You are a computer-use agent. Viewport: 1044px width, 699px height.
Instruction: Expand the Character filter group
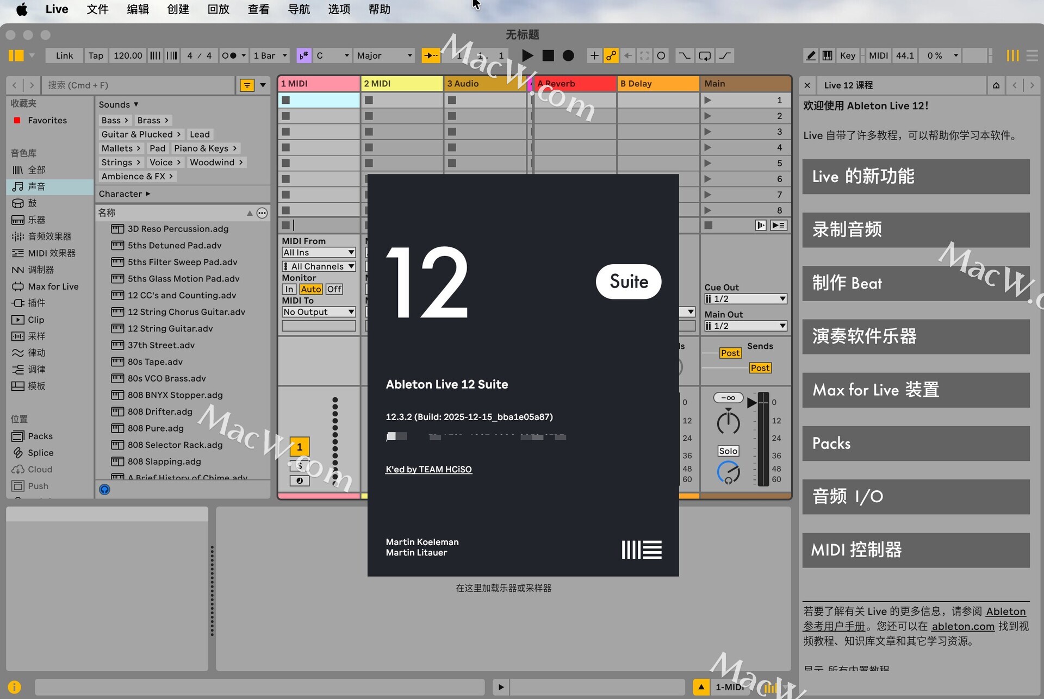[125, 194]
